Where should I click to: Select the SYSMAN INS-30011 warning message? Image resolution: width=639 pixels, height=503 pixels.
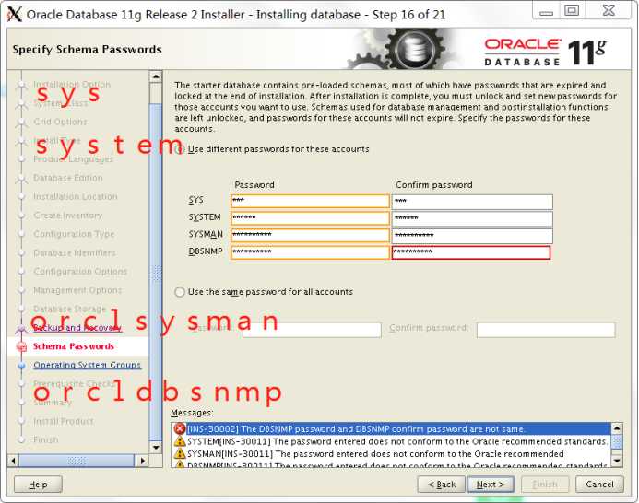(390, 454)
